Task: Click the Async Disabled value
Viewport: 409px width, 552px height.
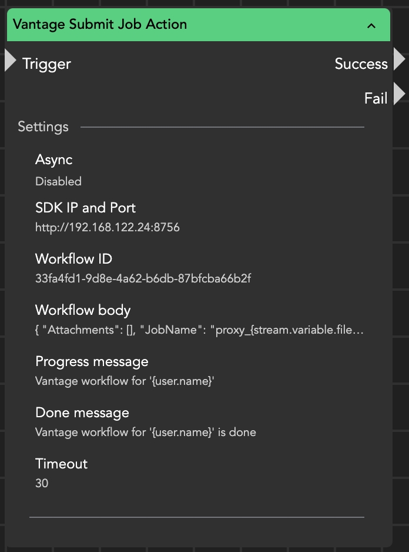Action: coord(58,181)
